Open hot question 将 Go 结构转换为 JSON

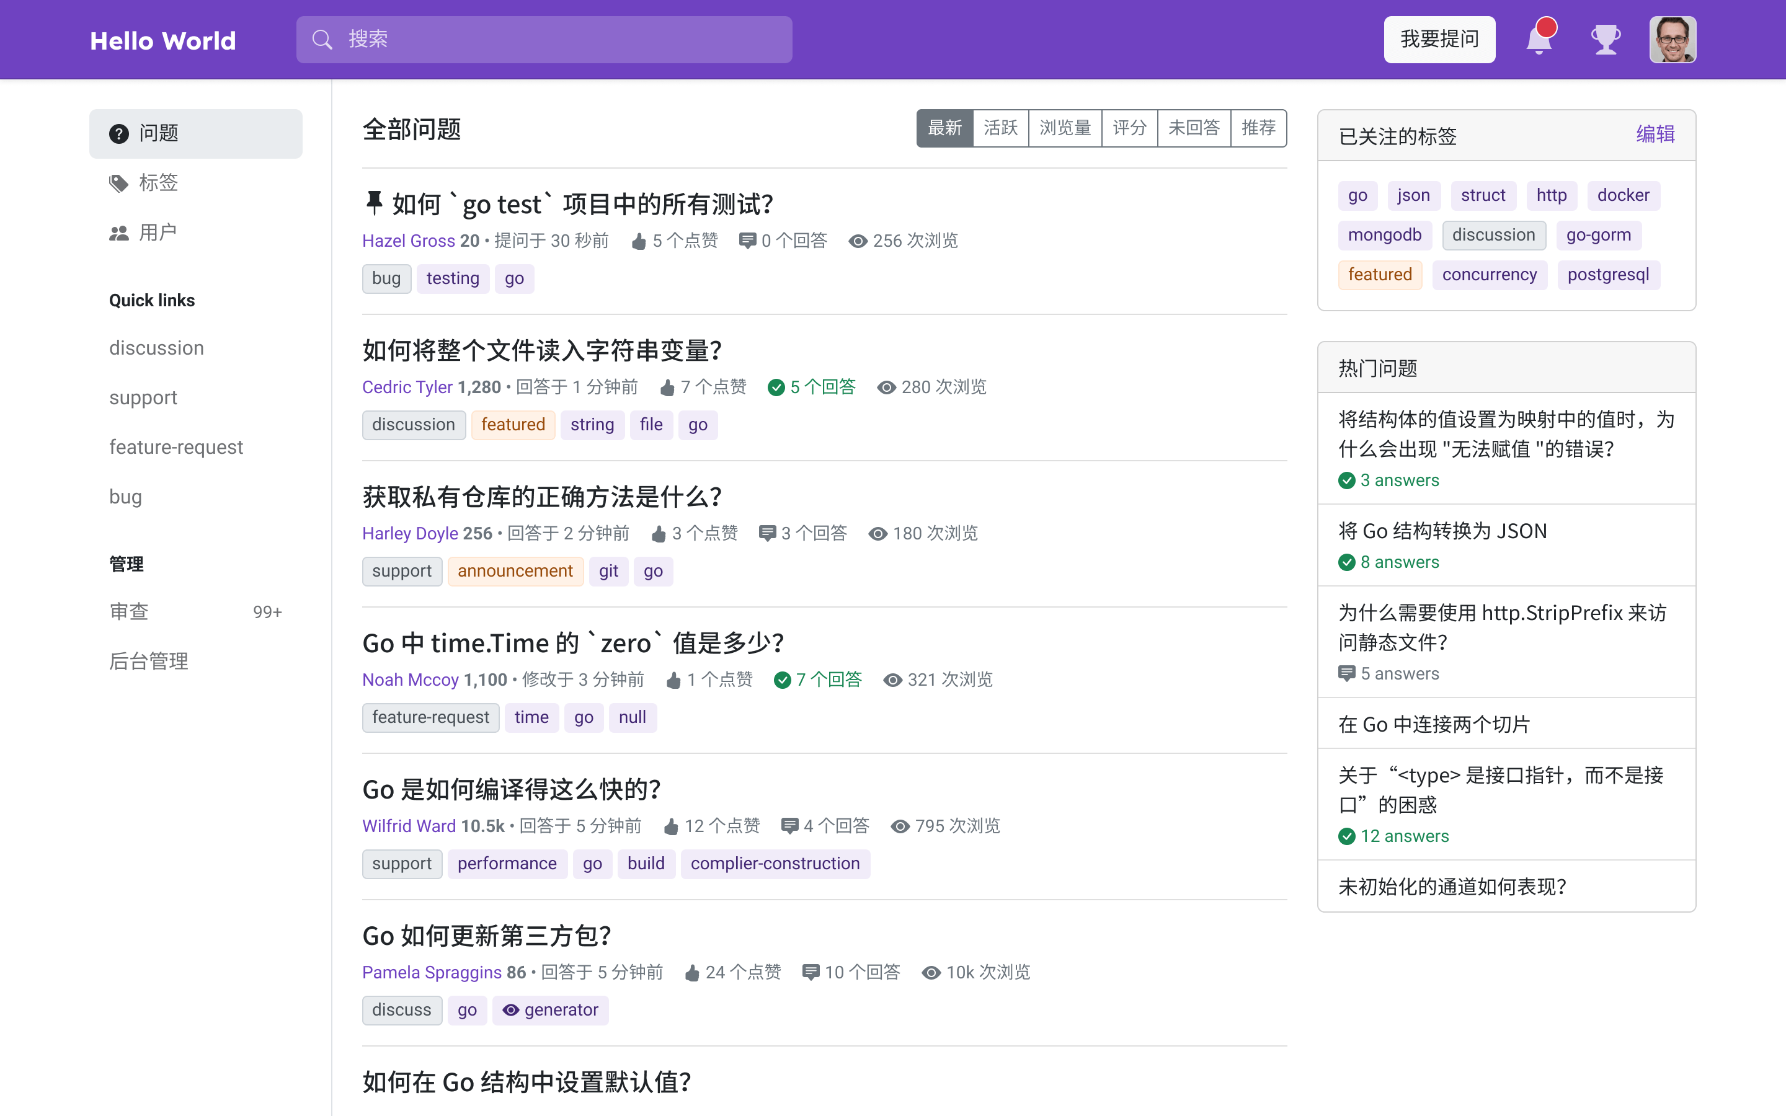tap(1442, 531)
